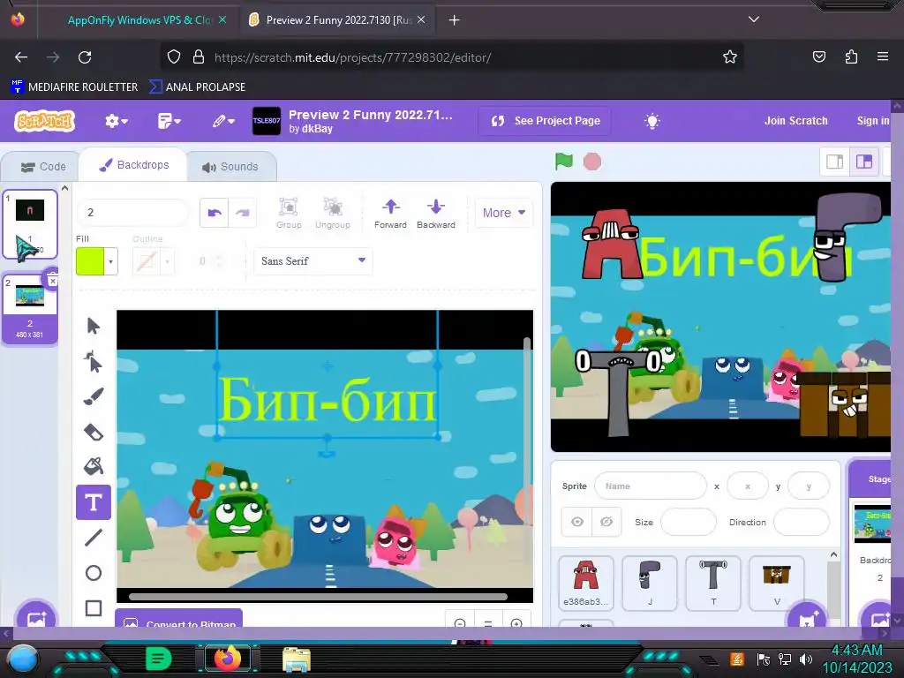904x678 pixels.
Task: Select backdrop 2 thumbnail
Action: 30,308
